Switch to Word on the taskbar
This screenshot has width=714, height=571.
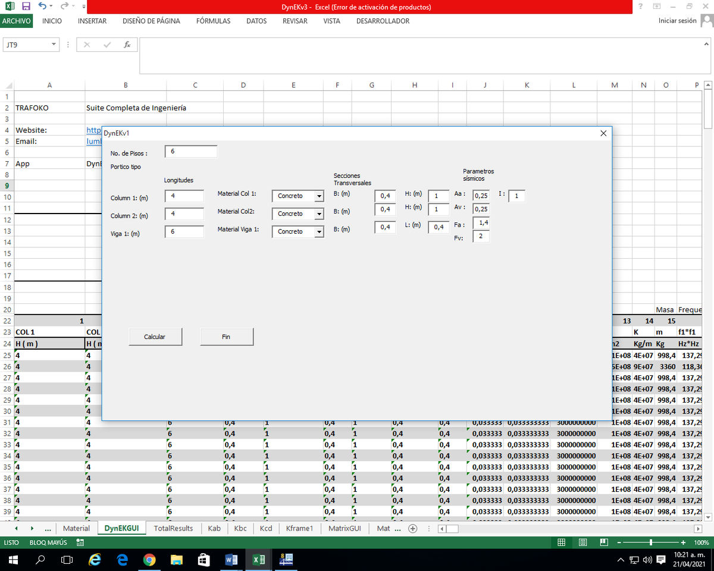click(x=232, y=560)
